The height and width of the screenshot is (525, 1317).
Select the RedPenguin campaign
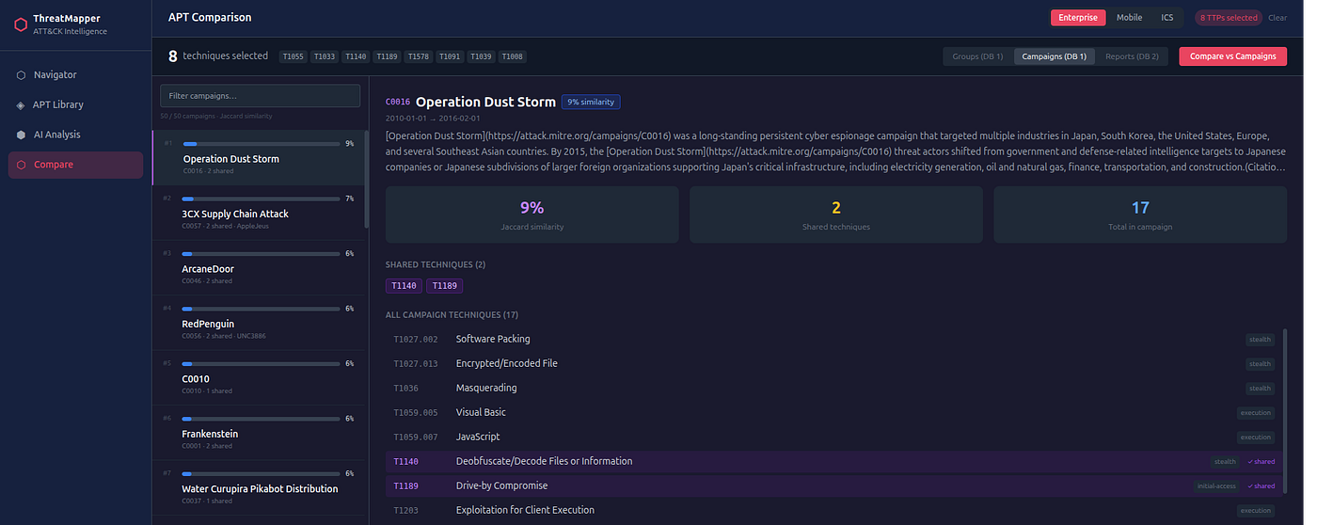(259, 323)
